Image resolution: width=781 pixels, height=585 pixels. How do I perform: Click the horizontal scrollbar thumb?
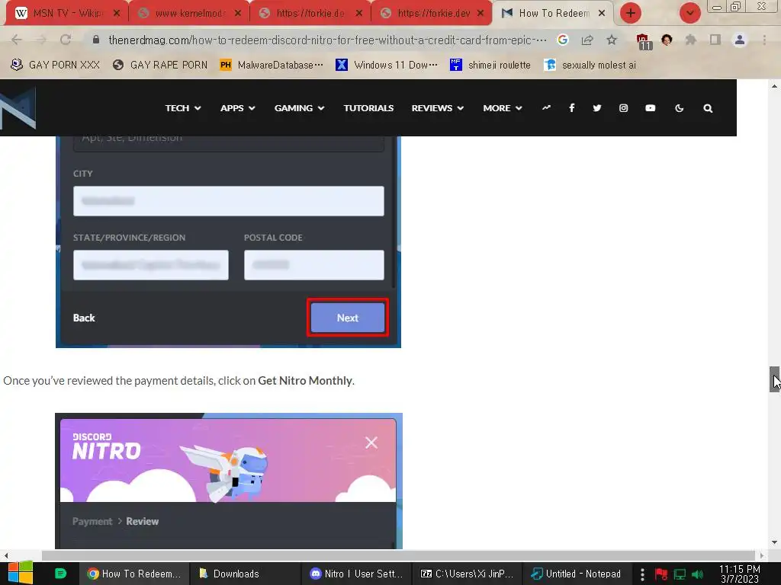click(398, 555)
